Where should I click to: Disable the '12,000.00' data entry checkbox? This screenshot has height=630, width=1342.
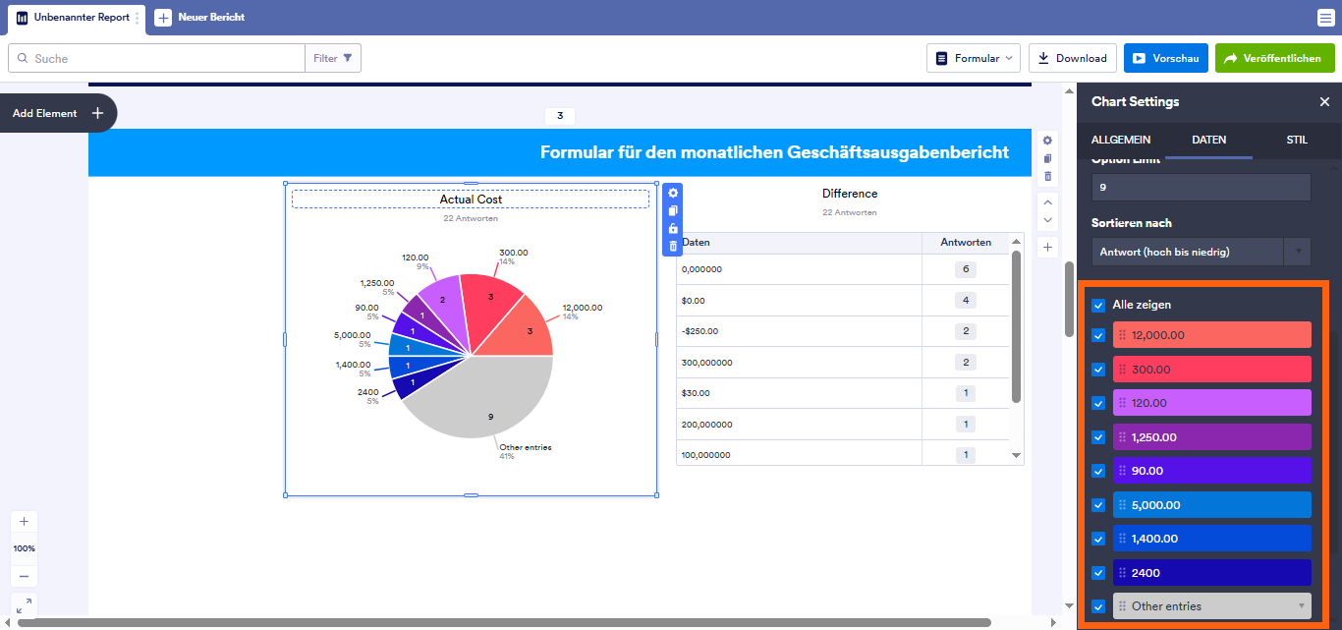pyautogui.click(x=1097, y=335)
